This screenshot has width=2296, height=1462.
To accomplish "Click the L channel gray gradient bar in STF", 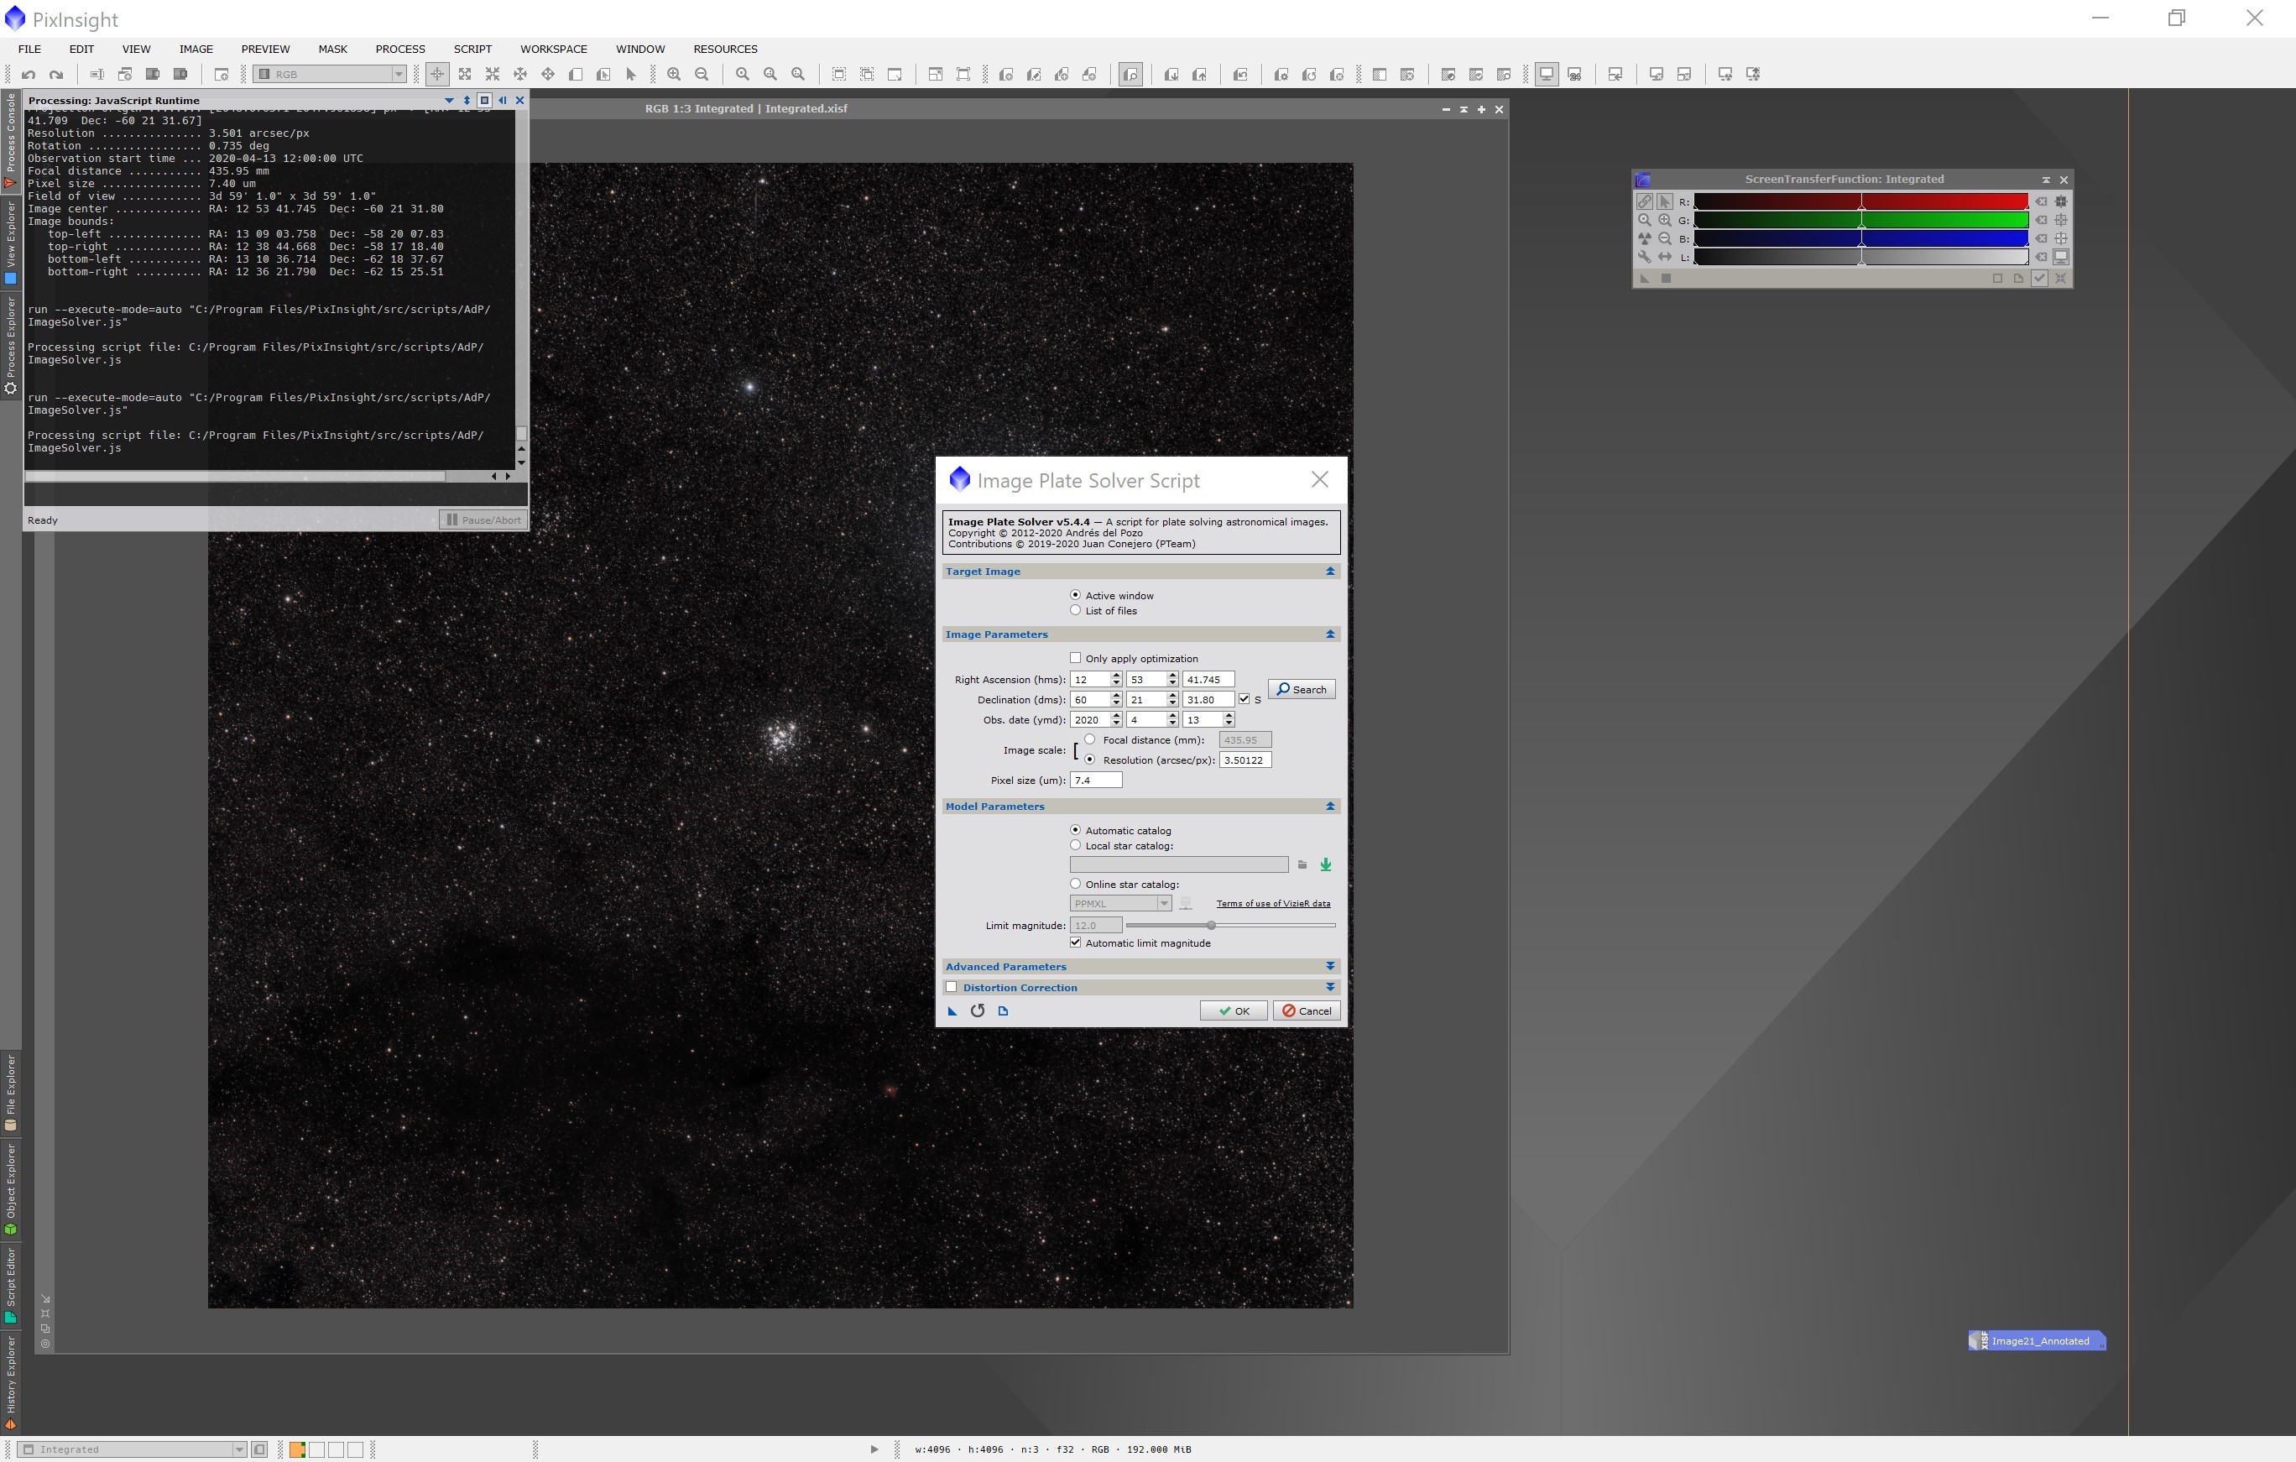I will click(x=1860, y=257).
